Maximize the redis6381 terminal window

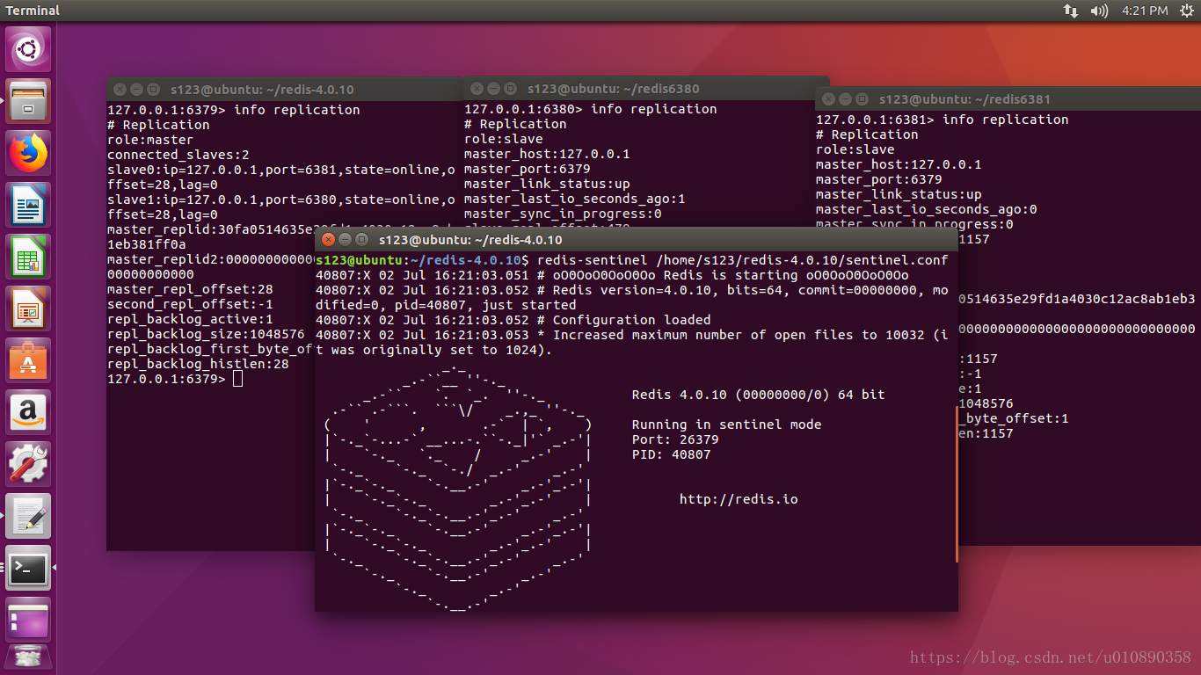pyautogui.click(x=862, y=98)
